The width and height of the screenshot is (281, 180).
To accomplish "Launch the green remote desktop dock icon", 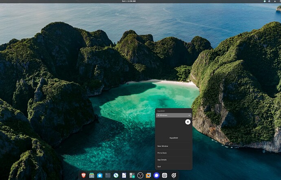I will coord(116,176).
